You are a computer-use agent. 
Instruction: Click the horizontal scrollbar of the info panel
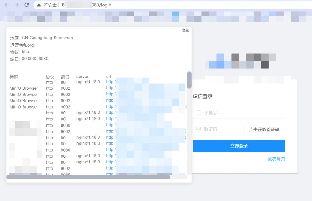pos(88,177)
